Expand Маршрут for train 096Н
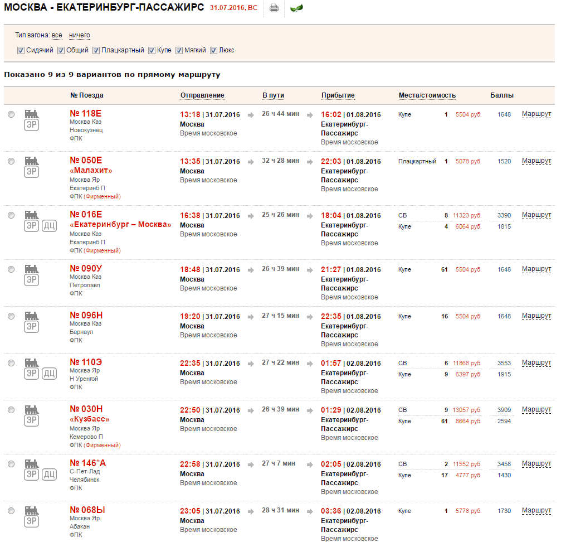The width and height of the screenshot is (561, 542). click(x=536, y=316)
